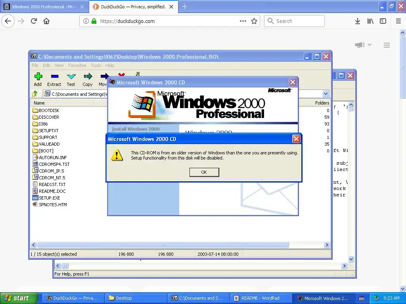Open the Help menu in 7-Zip
The width and height of the screenshot is (406, 304).
point(109,65)
